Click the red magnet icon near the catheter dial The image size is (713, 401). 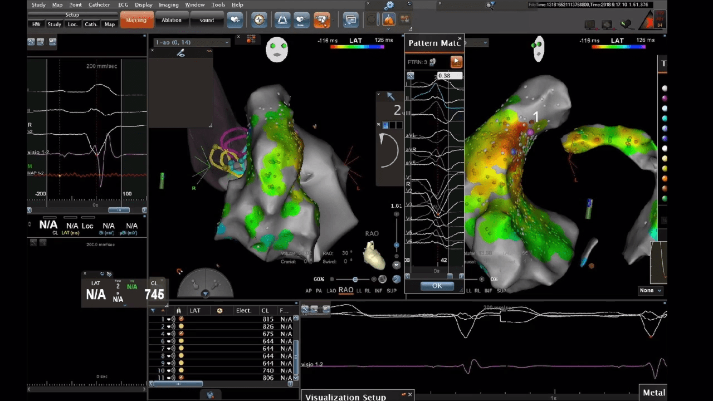[x=179, y=272]
